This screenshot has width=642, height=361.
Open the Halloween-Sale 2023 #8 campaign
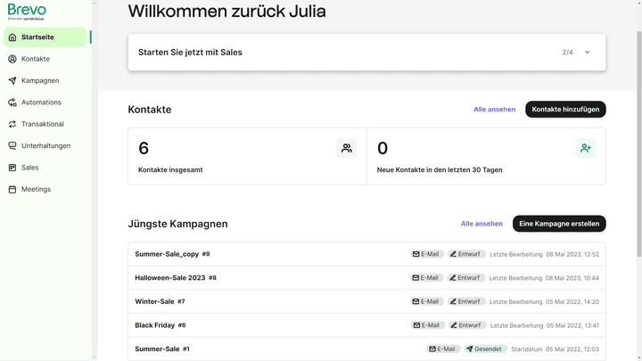(x=366, y=278)
